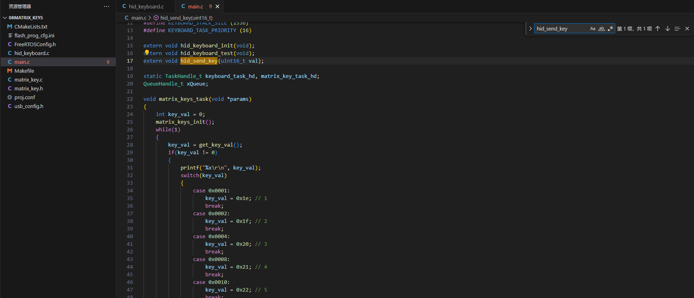Click the cube icon in breadcrumb

coord(156,18)
